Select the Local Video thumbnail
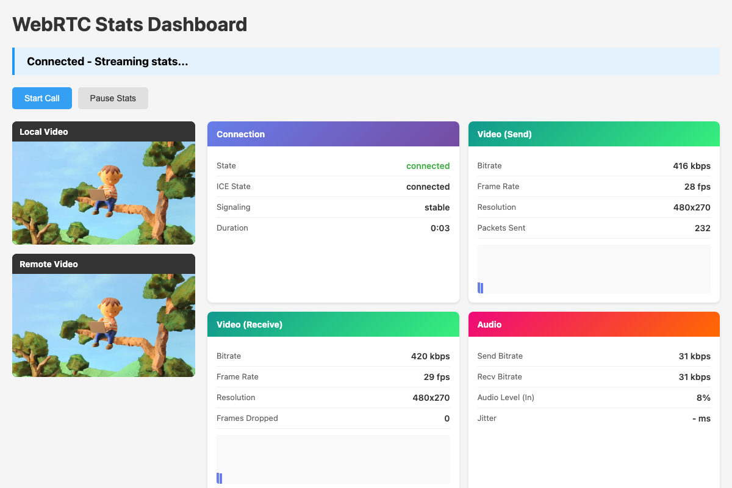 (104, 193)
